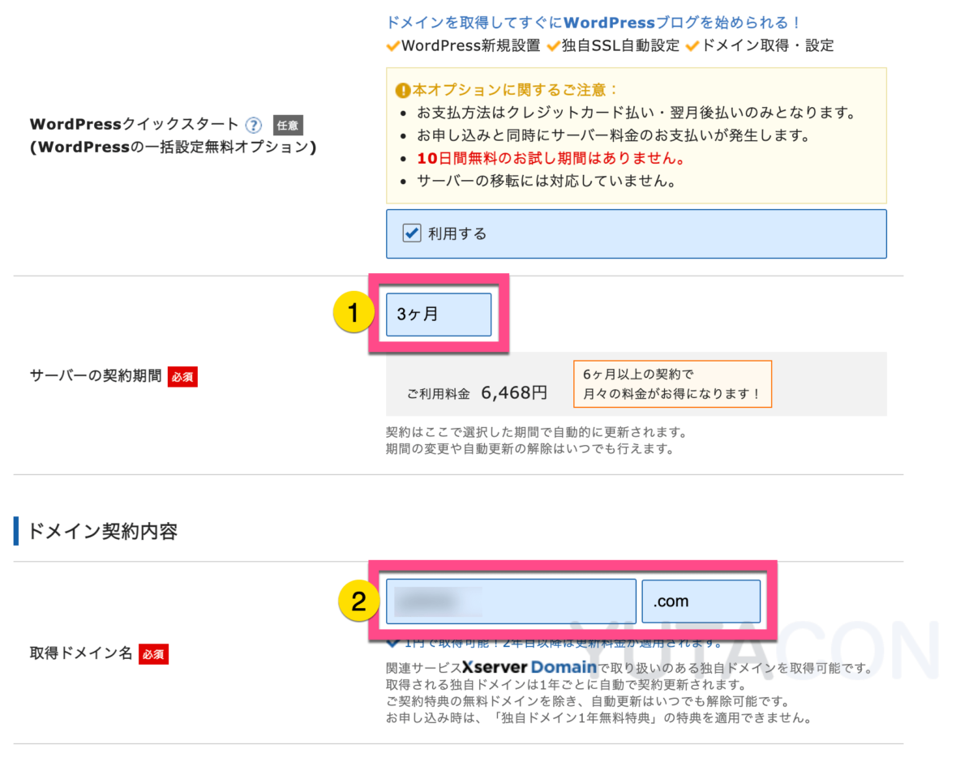The image size is (973, 766).
Task: Click the gray 任意 badge
Action: 288,125
